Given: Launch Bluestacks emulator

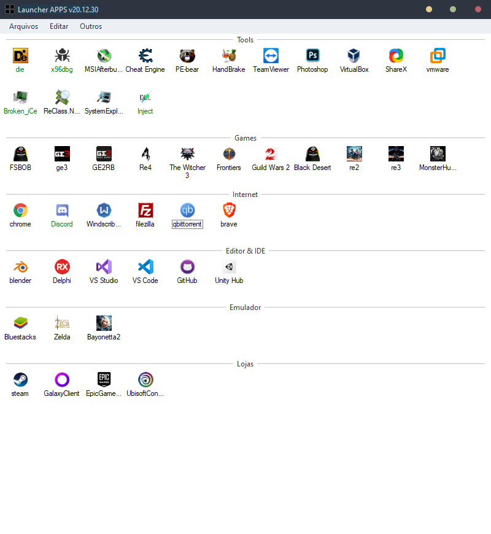Looking at the screenshot, I should 20,323.
